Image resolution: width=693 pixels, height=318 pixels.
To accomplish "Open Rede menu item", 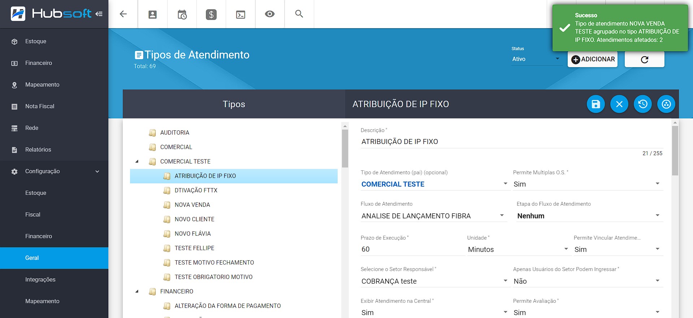I will [x=54, y=128].
